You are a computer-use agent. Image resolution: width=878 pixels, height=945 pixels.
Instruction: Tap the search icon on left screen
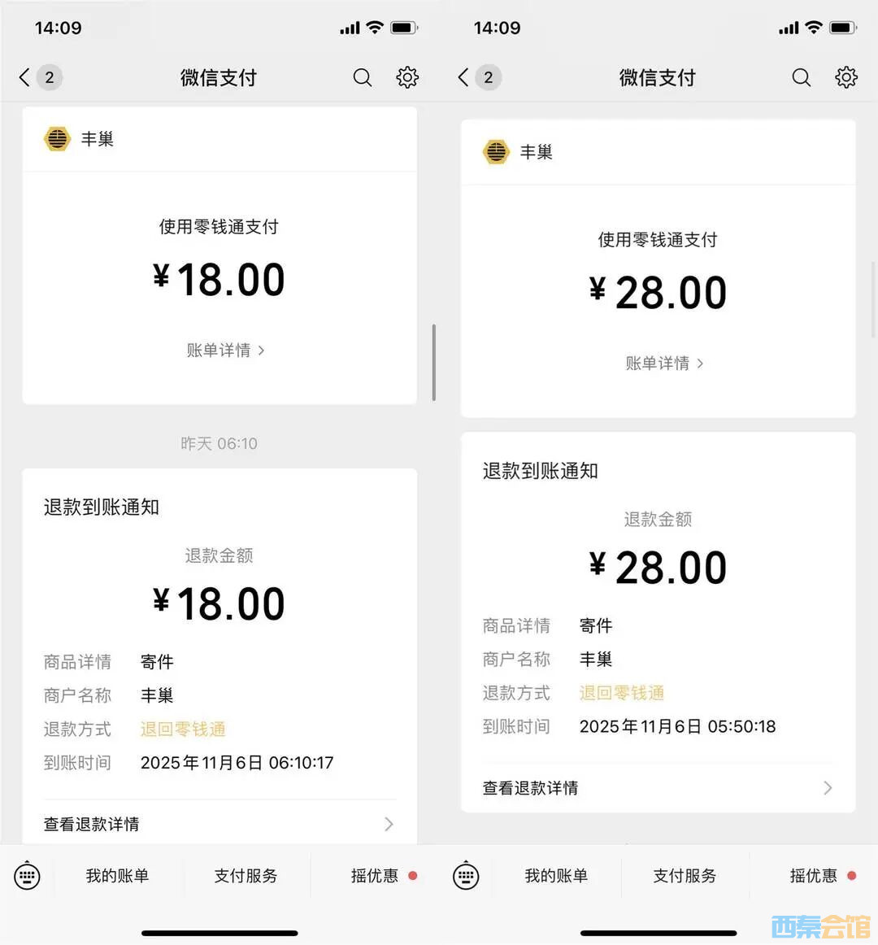(x=363, y=77)
